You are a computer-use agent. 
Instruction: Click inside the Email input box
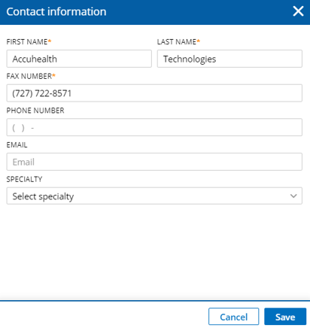click(154, 162)
